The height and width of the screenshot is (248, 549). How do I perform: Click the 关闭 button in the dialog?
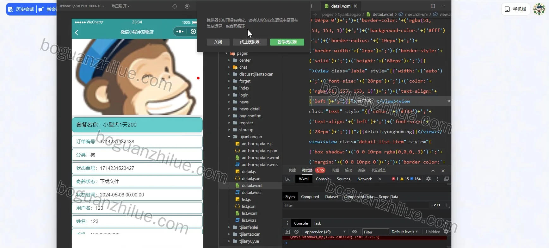click(x=218, y=42)
